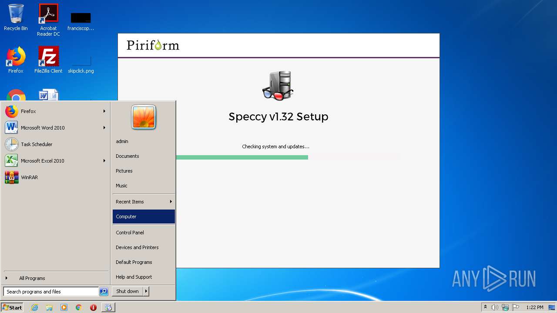Open Internet Explorer from the taskbar
Viewport: 557px width, 313px height.
34,307
